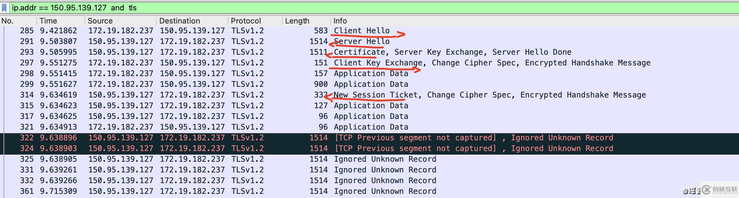The width and height of the screenshot is (739, 198).
Task: Click the display filter bookmark icon
Action: pos(4,8)
